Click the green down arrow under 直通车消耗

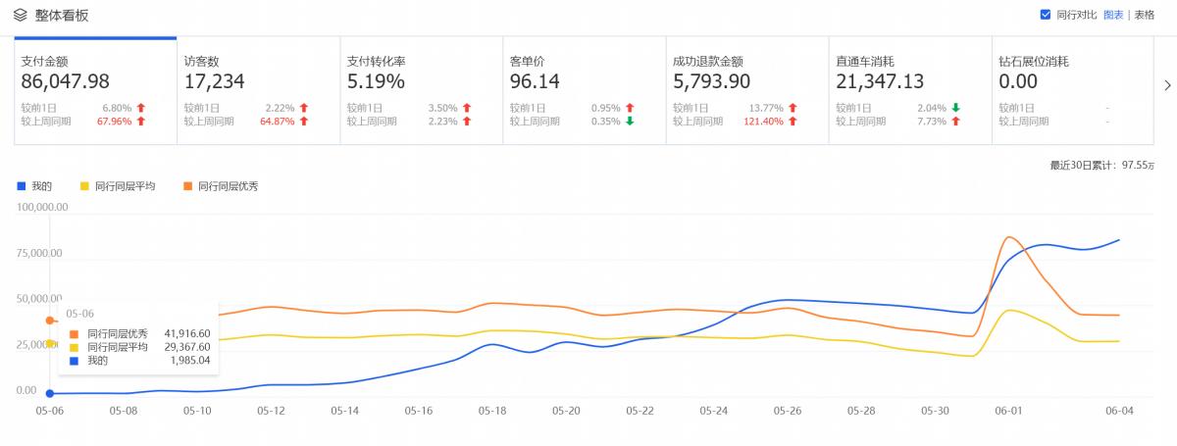tap(955, 108)
